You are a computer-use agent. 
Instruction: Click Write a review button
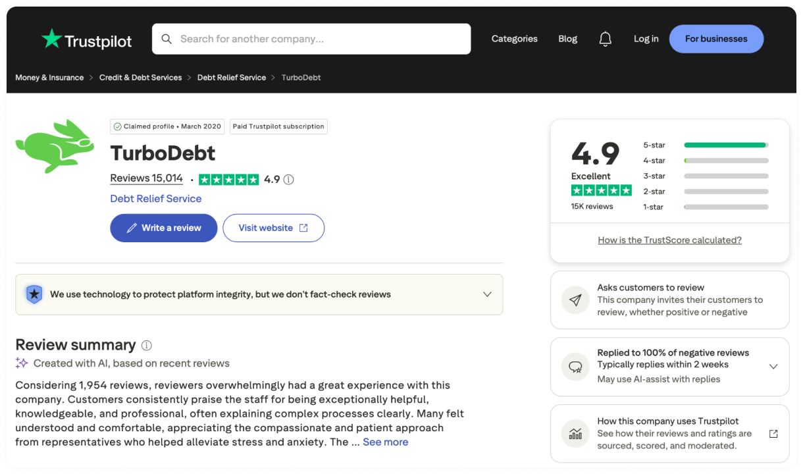pyautogui.click(x=163, y=228)
